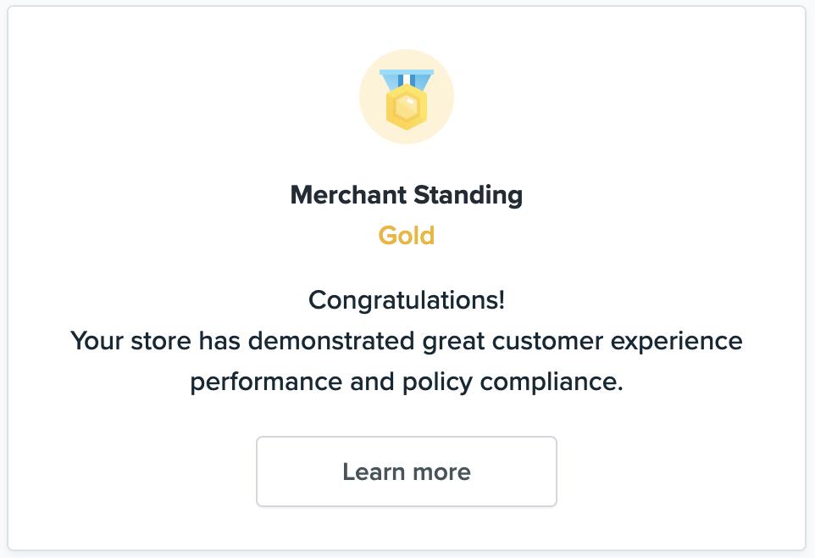Click the gold medal icon
The height and width of the screenshot is (558, 815).
(407, 98)
